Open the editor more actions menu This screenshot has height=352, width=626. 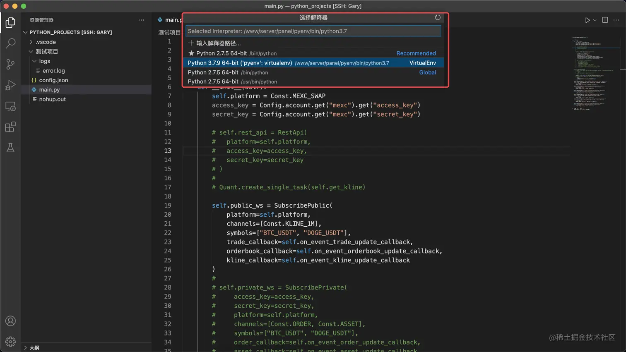[x=616, y=20]
